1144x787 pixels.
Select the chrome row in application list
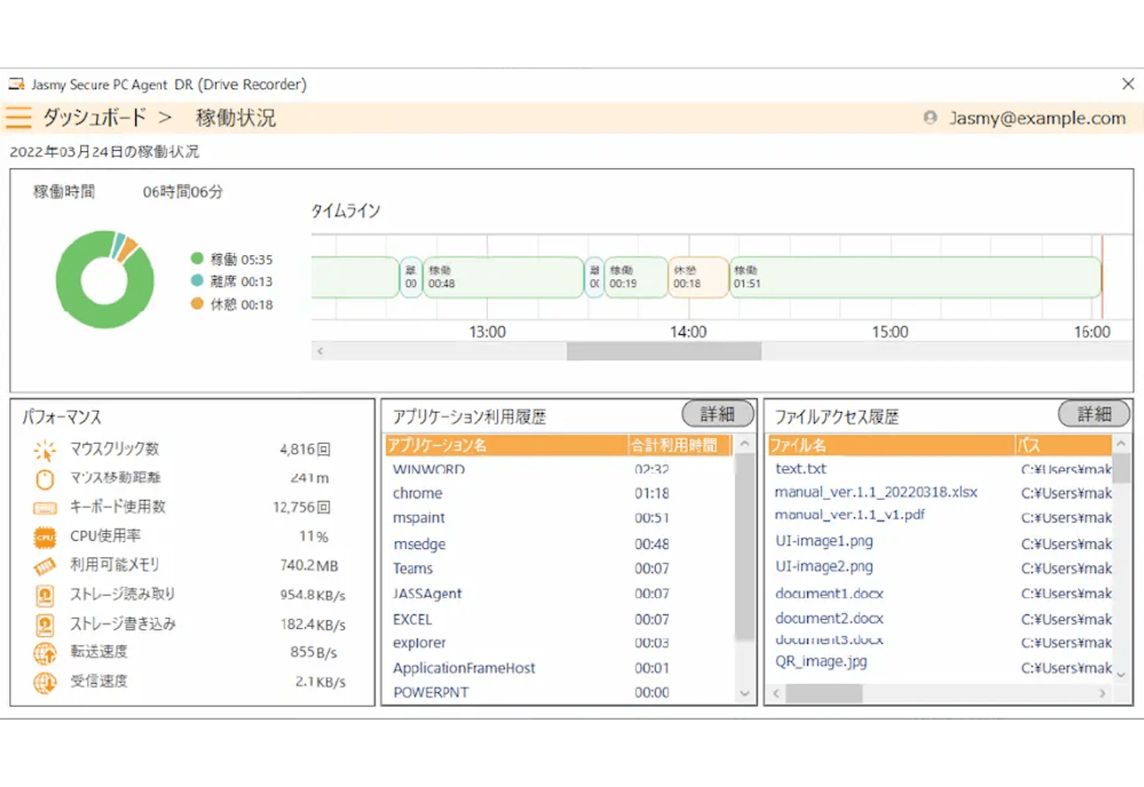pyautogui.click(x=418, y=494)
